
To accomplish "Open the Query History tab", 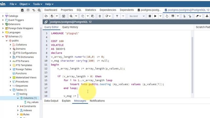I will [70, 27].
